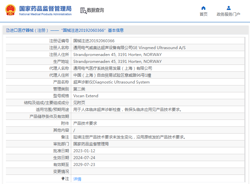
Task: Click the approval date 2023-01-12
Action: pyautogui.click(x=84, y=151)
